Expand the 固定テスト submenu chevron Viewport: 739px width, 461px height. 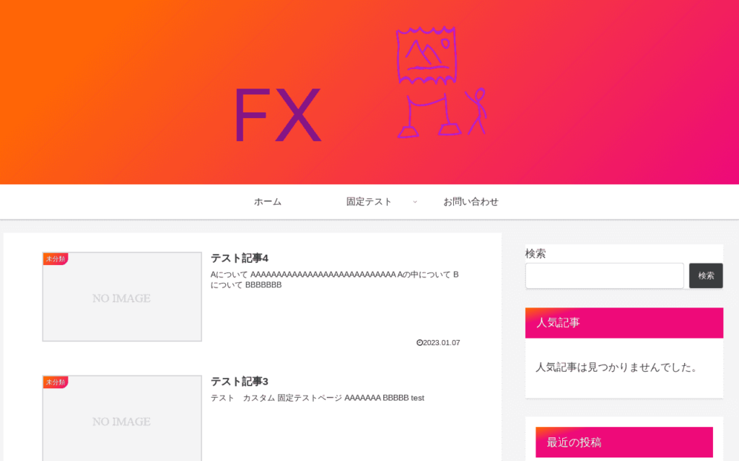click(415, 202)
